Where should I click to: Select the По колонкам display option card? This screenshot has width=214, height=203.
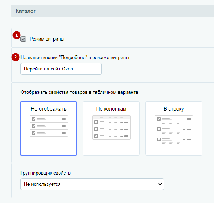point(111,128)
